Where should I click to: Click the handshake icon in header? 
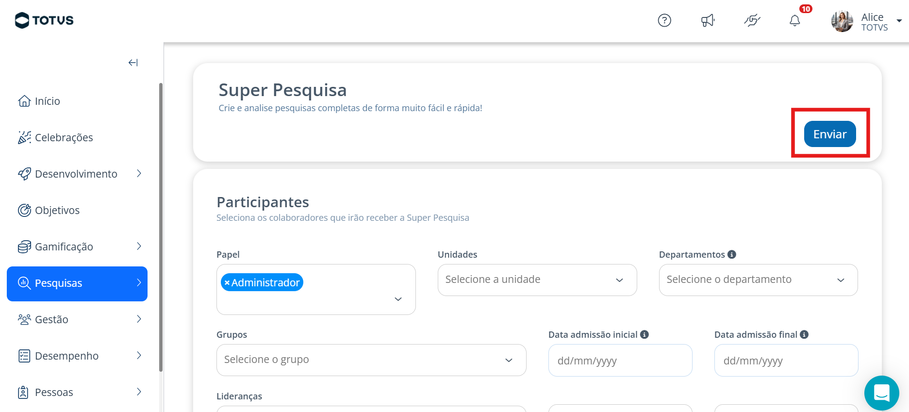752,20
